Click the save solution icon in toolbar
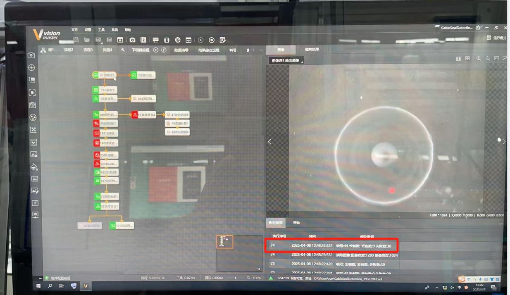This screenshot has width=510, height=295. 76,40
